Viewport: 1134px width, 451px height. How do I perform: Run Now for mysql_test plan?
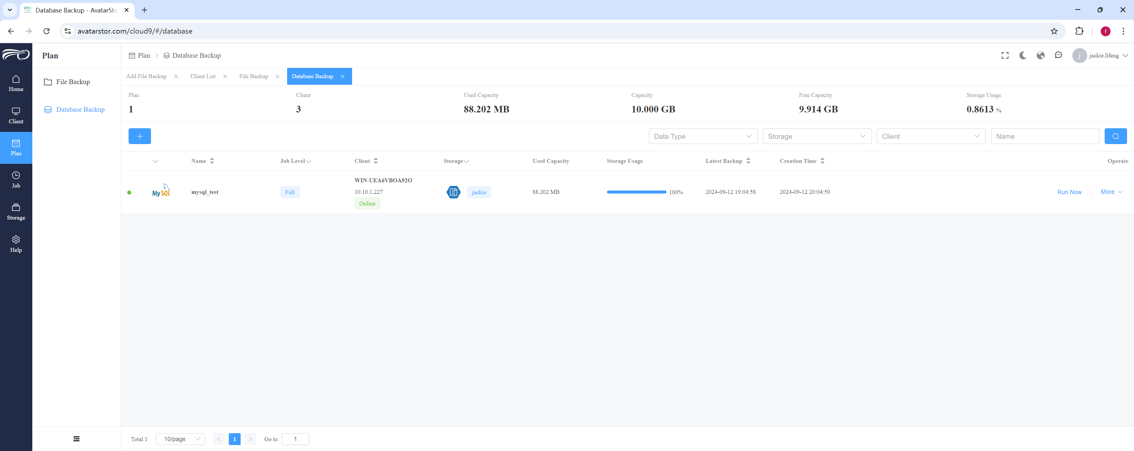[x=1069, y=192]
